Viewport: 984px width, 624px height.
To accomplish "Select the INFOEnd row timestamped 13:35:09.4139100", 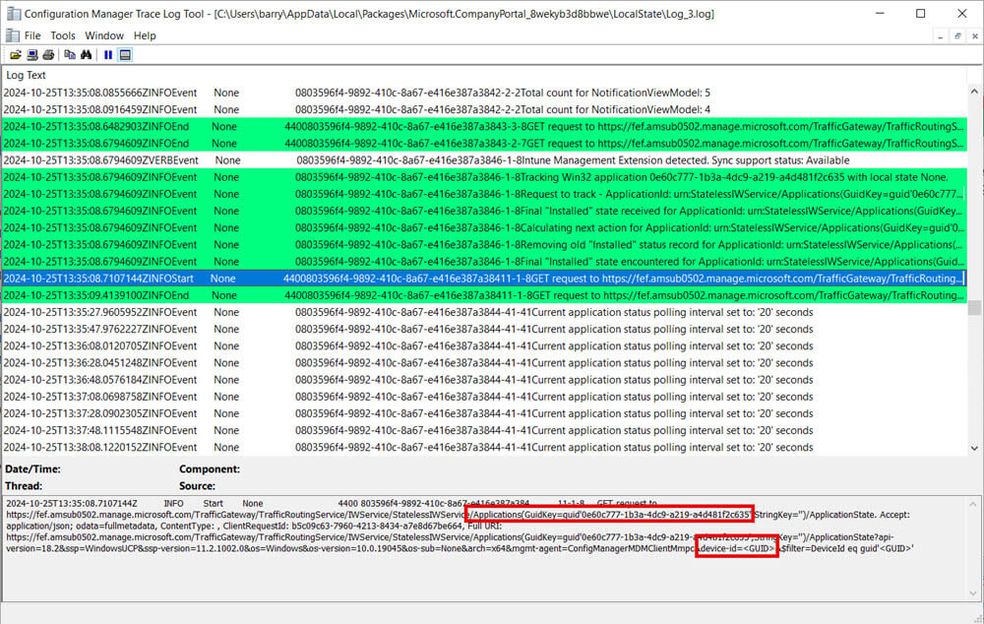I will click(484, 295).
